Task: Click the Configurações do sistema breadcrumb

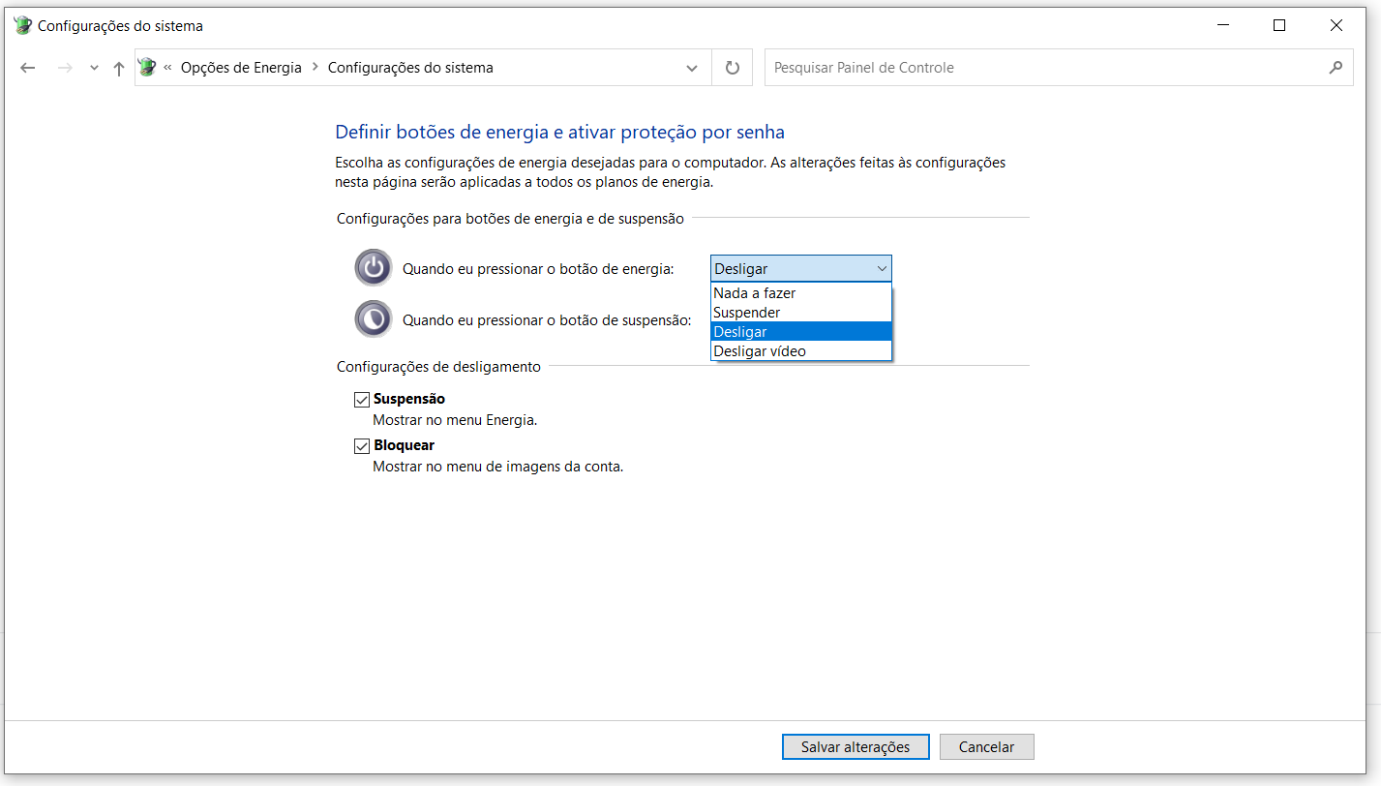Action: (410, 68)
